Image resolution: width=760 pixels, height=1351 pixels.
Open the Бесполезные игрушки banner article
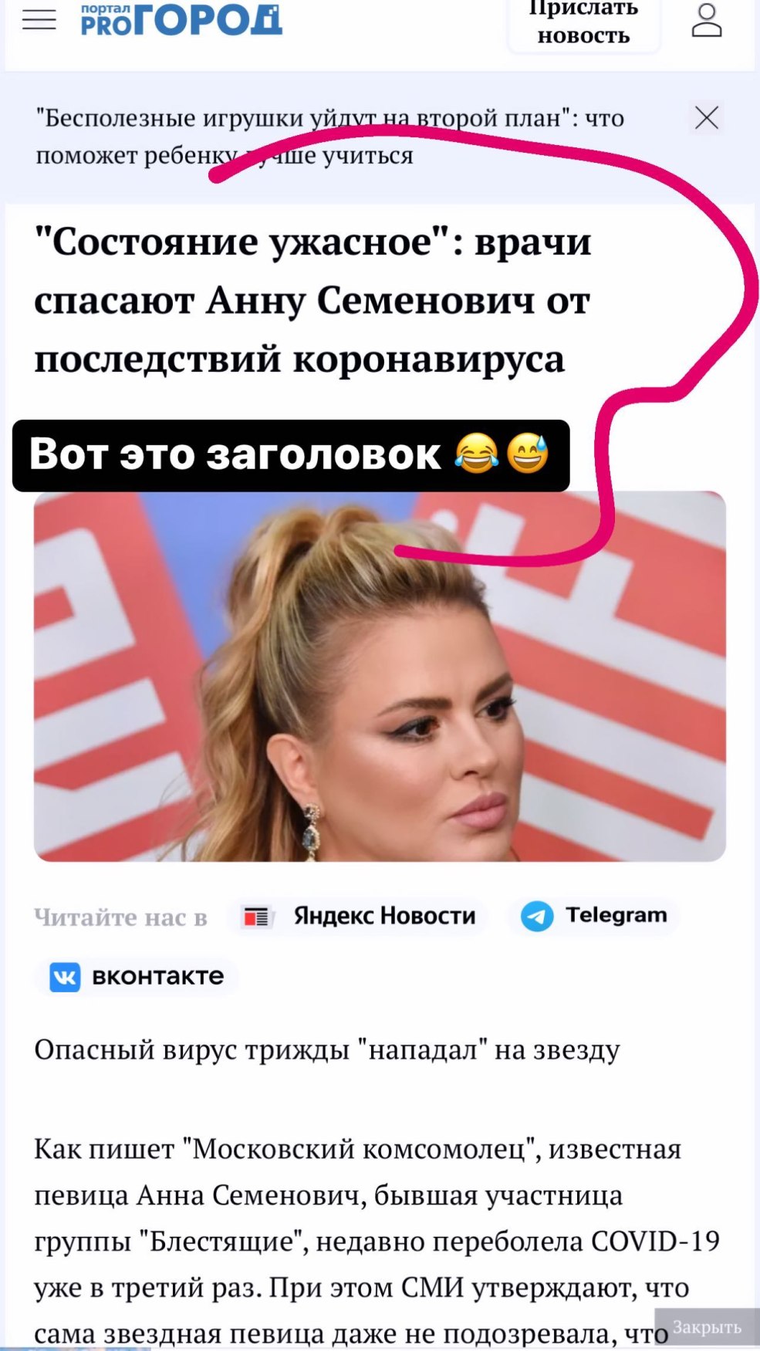tap(330, 137)
